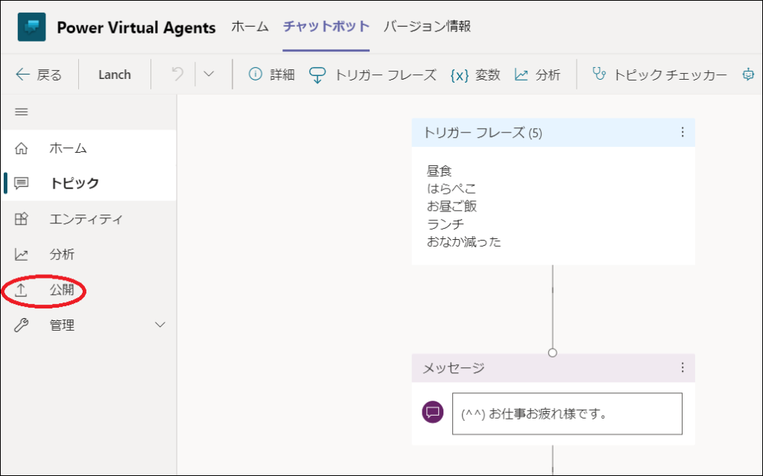Click the Power Virtual Agents logo icon

[31, 27]
